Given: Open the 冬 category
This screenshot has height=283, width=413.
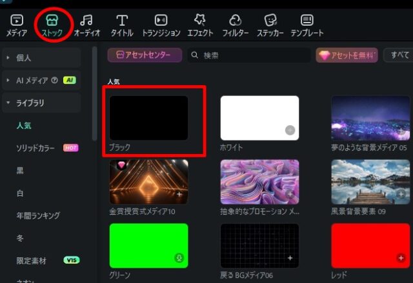Looking at the screenshot, I should click(20, 238).
